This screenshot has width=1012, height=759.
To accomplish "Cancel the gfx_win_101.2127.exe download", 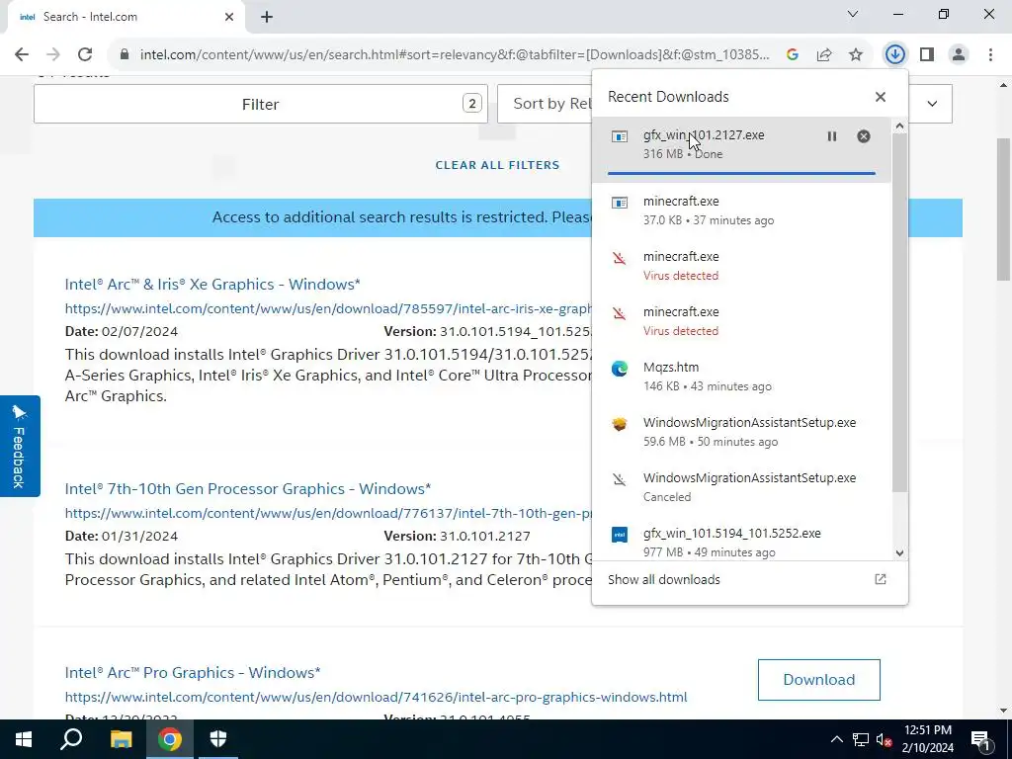I will [864, 136].
